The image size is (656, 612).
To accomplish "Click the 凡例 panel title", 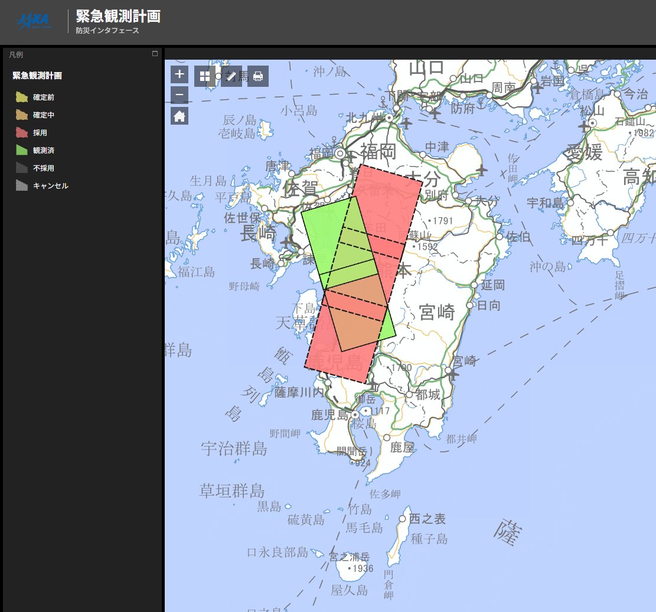I will click(16, 55).
